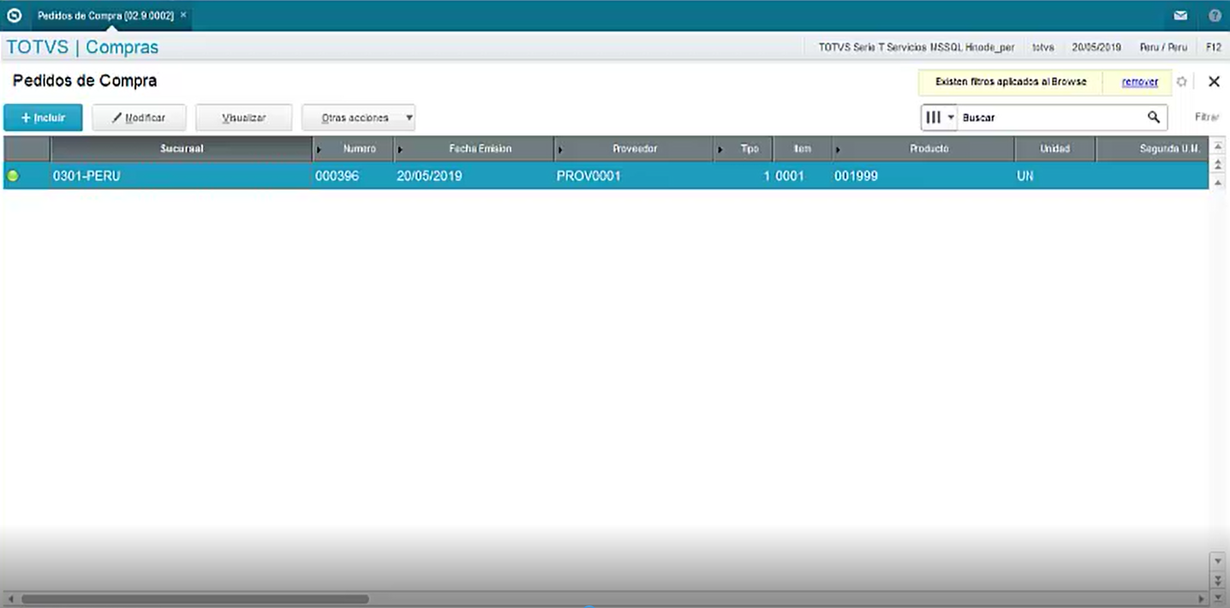Click the F12 parameters shortcut
The width and height of the screenshot is (1230, 608).
(1214, 47)
